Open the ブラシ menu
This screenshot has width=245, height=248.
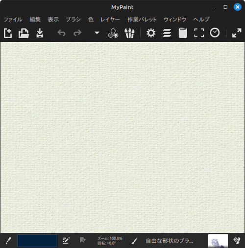(x=73, y=20)
